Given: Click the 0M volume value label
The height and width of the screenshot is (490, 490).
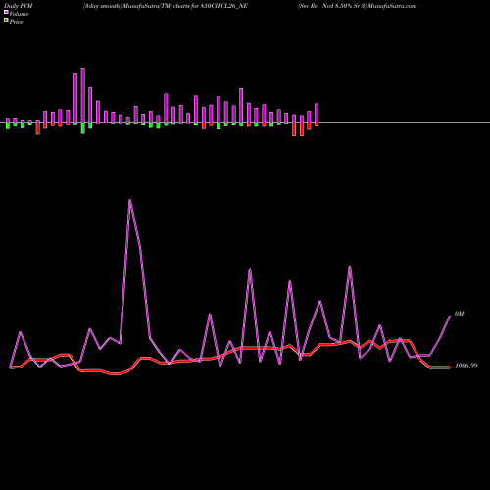Looking at the screenshot, I should pos(459,314).
